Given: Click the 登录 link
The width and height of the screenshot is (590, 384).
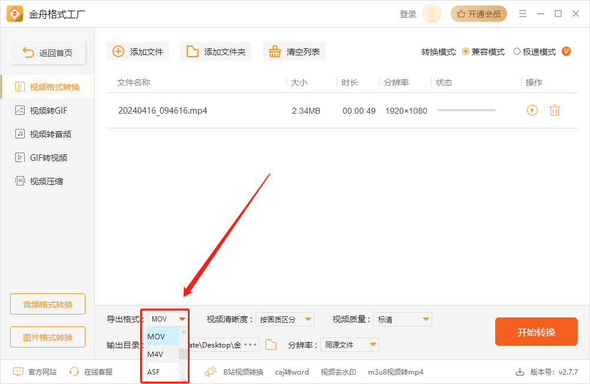Looking at the screenshot, I should click(x=408, y=14).
